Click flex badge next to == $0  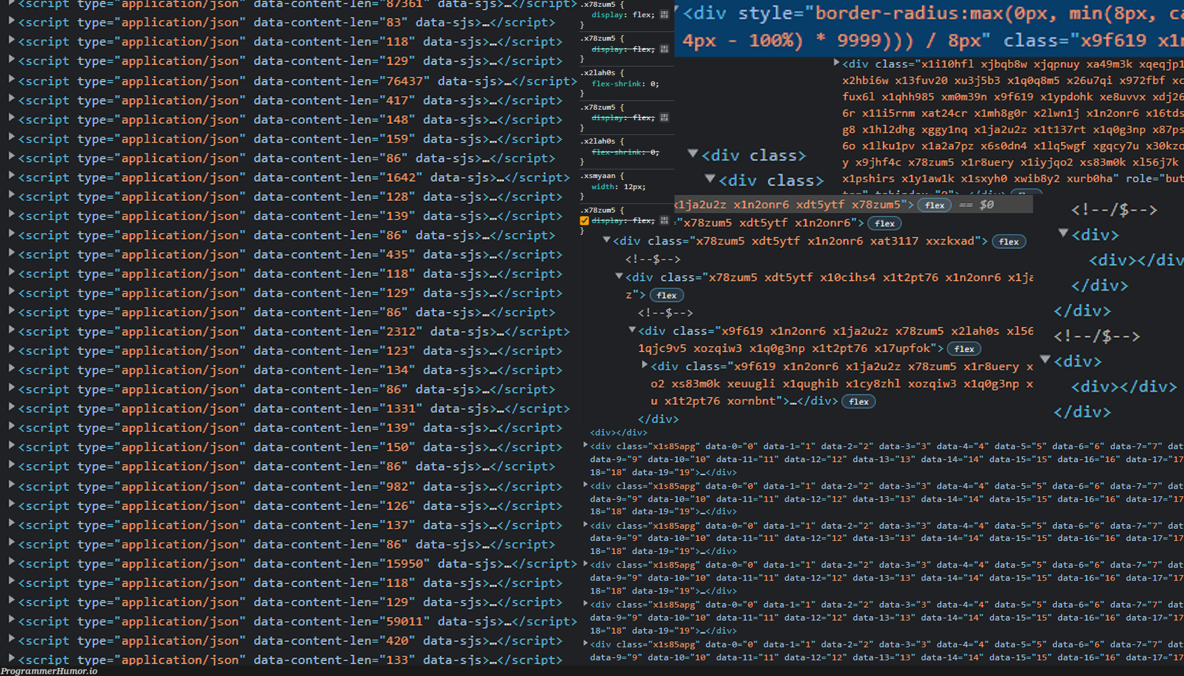click(934, 205)
